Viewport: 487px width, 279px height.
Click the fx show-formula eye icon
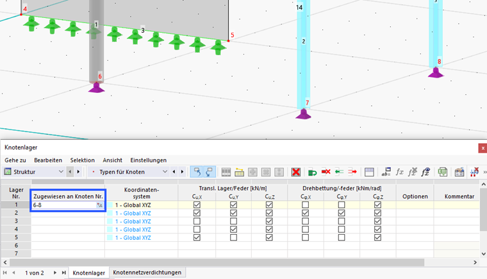[425, 172]
